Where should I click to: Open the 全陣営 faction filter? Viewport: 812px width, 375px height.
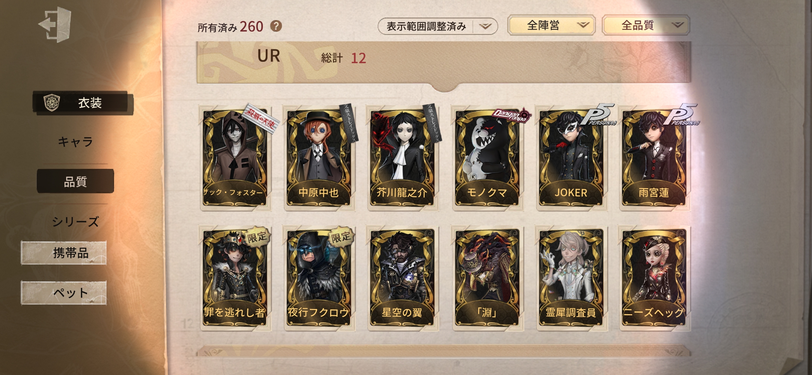[x=551, y=25]
